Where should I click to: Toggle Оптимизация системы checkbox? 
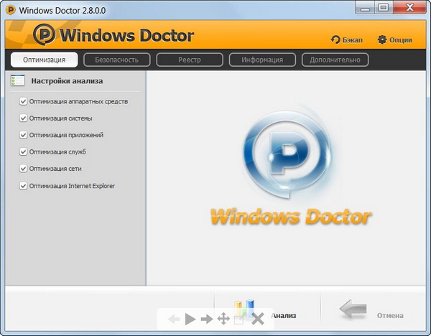pos(24,118)
